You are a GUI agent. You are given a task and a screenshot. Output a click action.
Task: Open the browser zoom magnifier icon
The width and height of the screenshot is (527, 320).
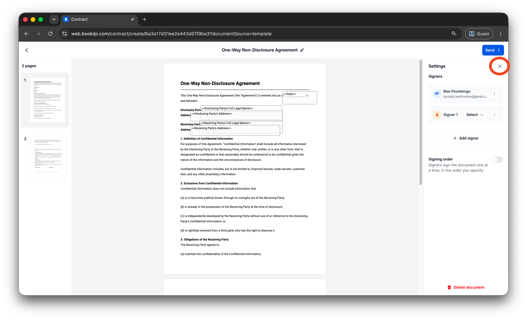[454, 34]
